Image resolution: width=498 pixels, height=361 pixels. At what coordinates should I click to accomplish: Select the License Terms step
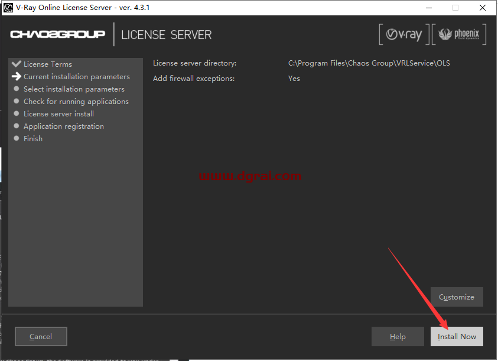tap(47, 64)
